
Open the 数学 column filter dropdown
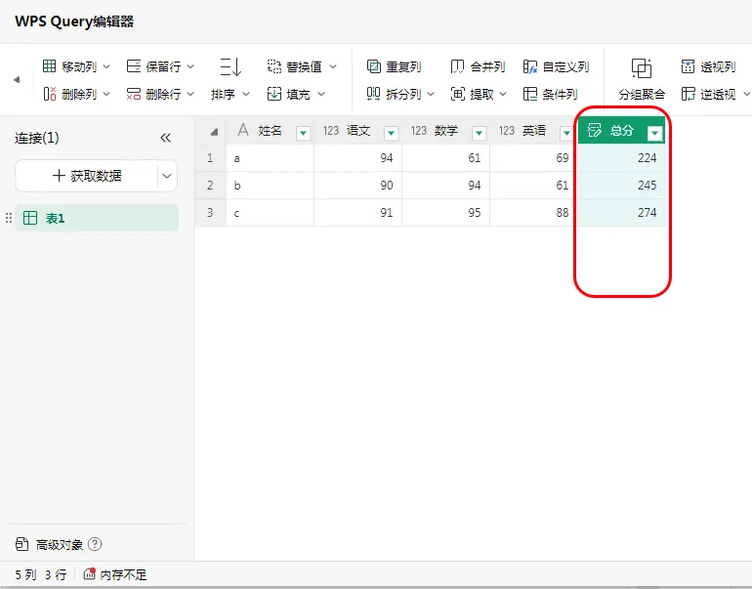tap(479, 133)
